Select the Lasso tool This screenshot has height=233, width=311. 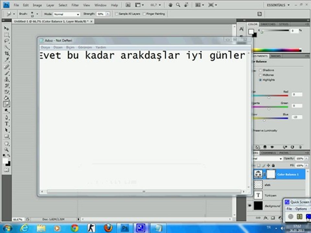pyautogui.click(x=6, y=41)
